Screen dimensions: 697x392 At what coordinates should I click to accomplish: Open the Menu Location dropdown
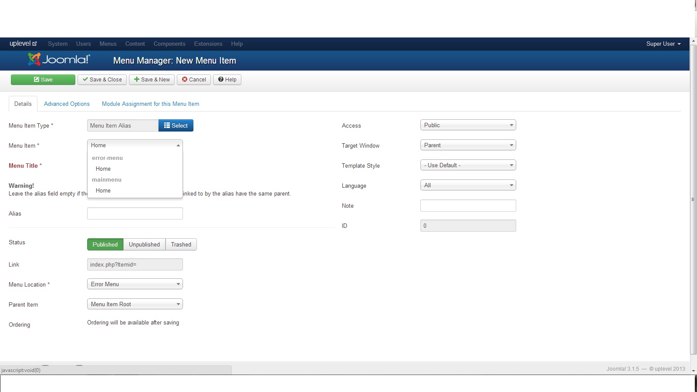pos(135,284)
